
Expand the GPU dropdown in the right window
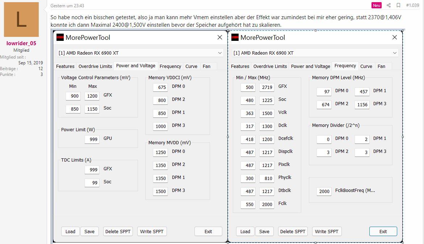[x=315, y=53]
